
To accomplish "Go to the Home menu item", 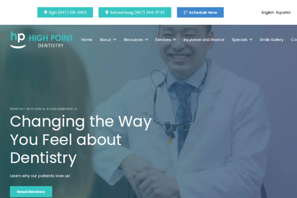I will coord(87,39).
